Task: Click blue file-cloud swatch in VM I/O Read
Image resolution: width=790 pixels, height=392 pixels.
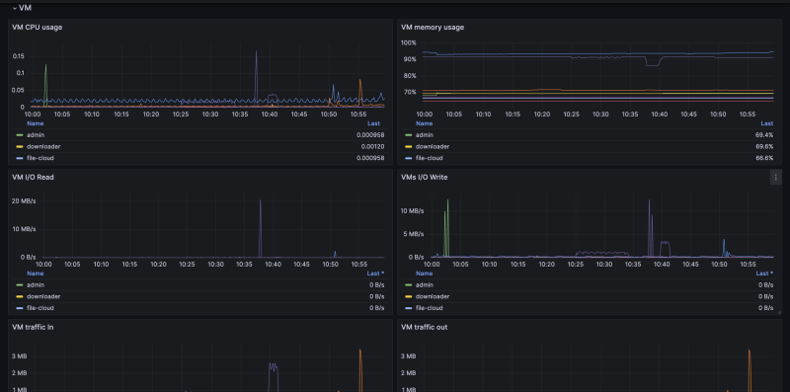Action: pyautogui.click(x=20, y=308)
